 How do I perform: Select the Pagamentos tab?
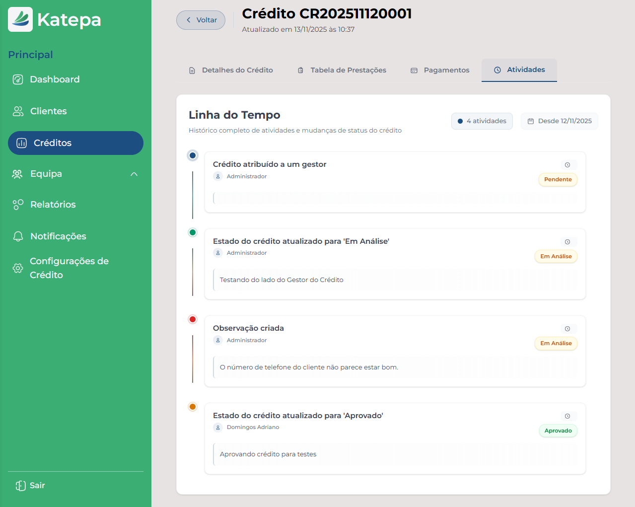click(x=440, y=70)
